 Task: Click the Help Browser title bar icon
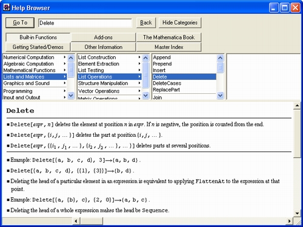6,7
